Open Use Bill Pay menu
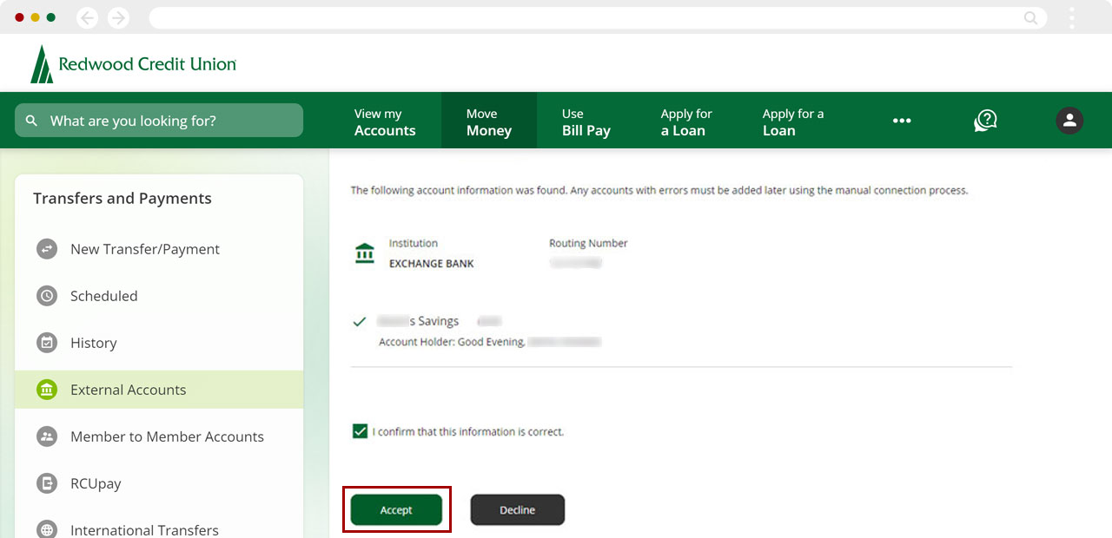 coord(586,121)
